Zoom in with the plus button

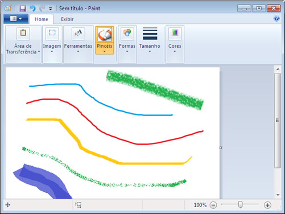(x=267, y=205)
